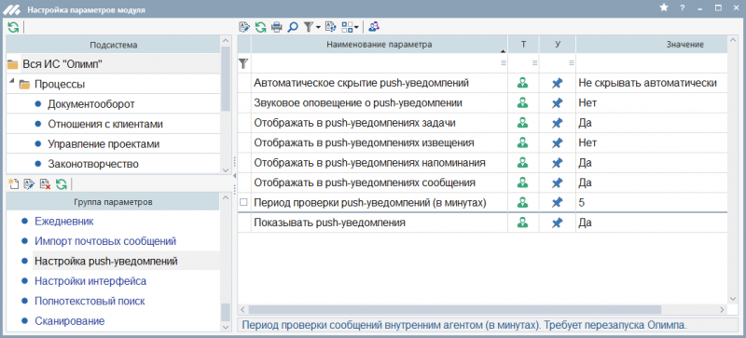The height and width of the screenshot is (338, 746).
Task: Create a new parameter group
Action: 13,184
